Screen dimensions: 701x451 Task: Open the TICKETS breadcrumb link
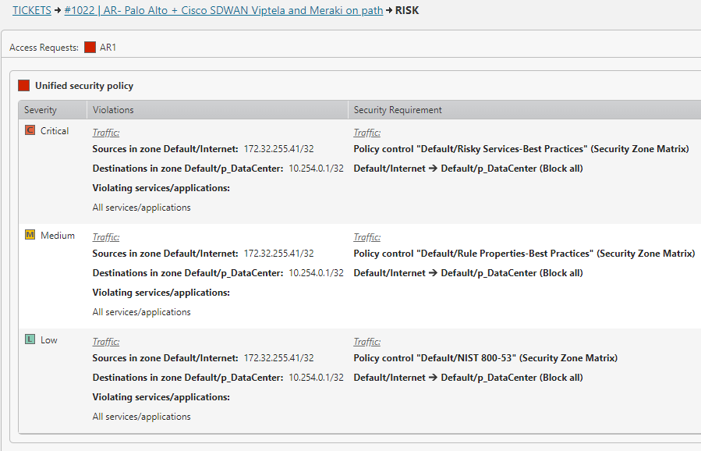[31, 11]
